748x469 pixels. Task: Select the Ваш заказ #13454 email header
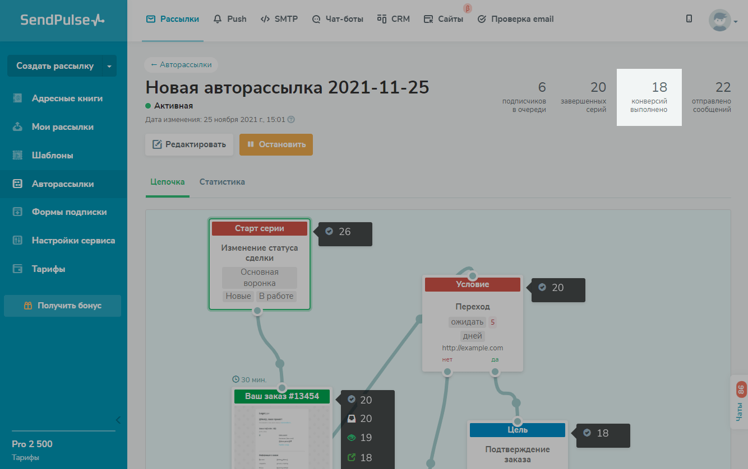(x=282, y=396)
